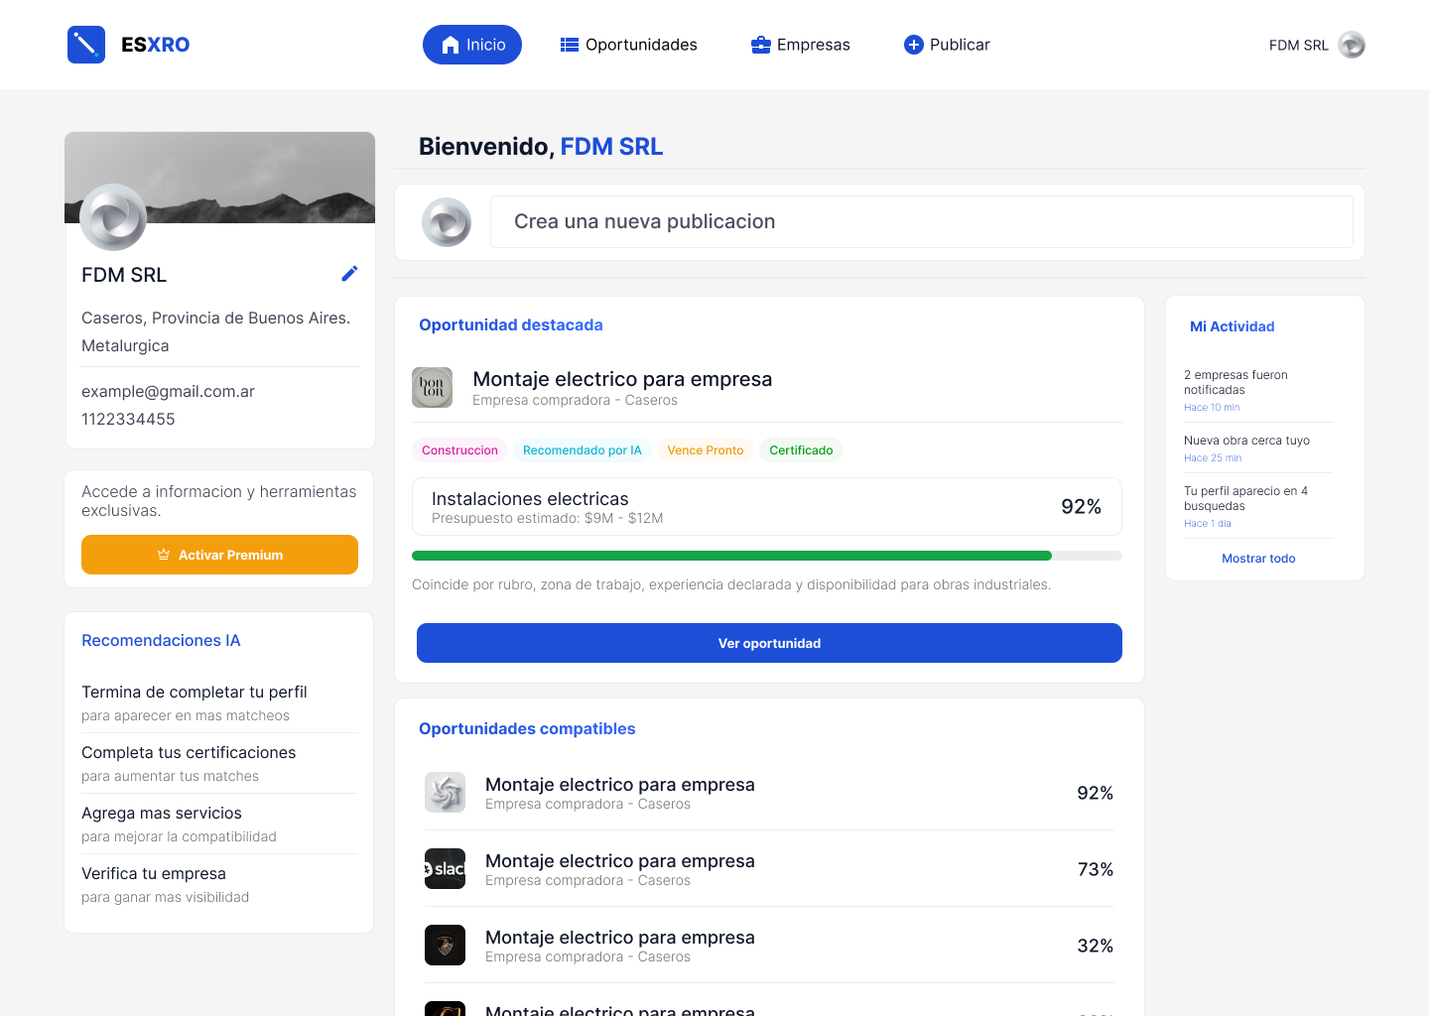Click the ESXRO brand name
The image size is (1429, 1016).
point(155,45)
